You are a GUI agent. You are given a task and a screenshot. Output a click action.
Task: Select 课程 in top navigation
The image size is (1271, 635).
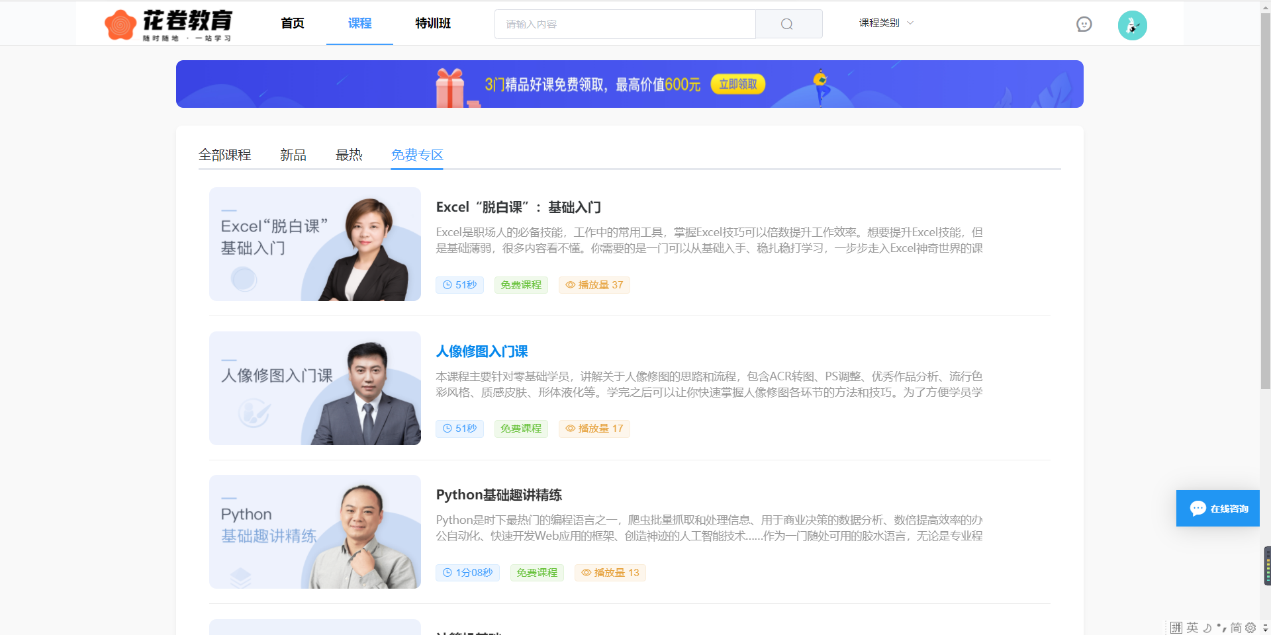(359, 24)
